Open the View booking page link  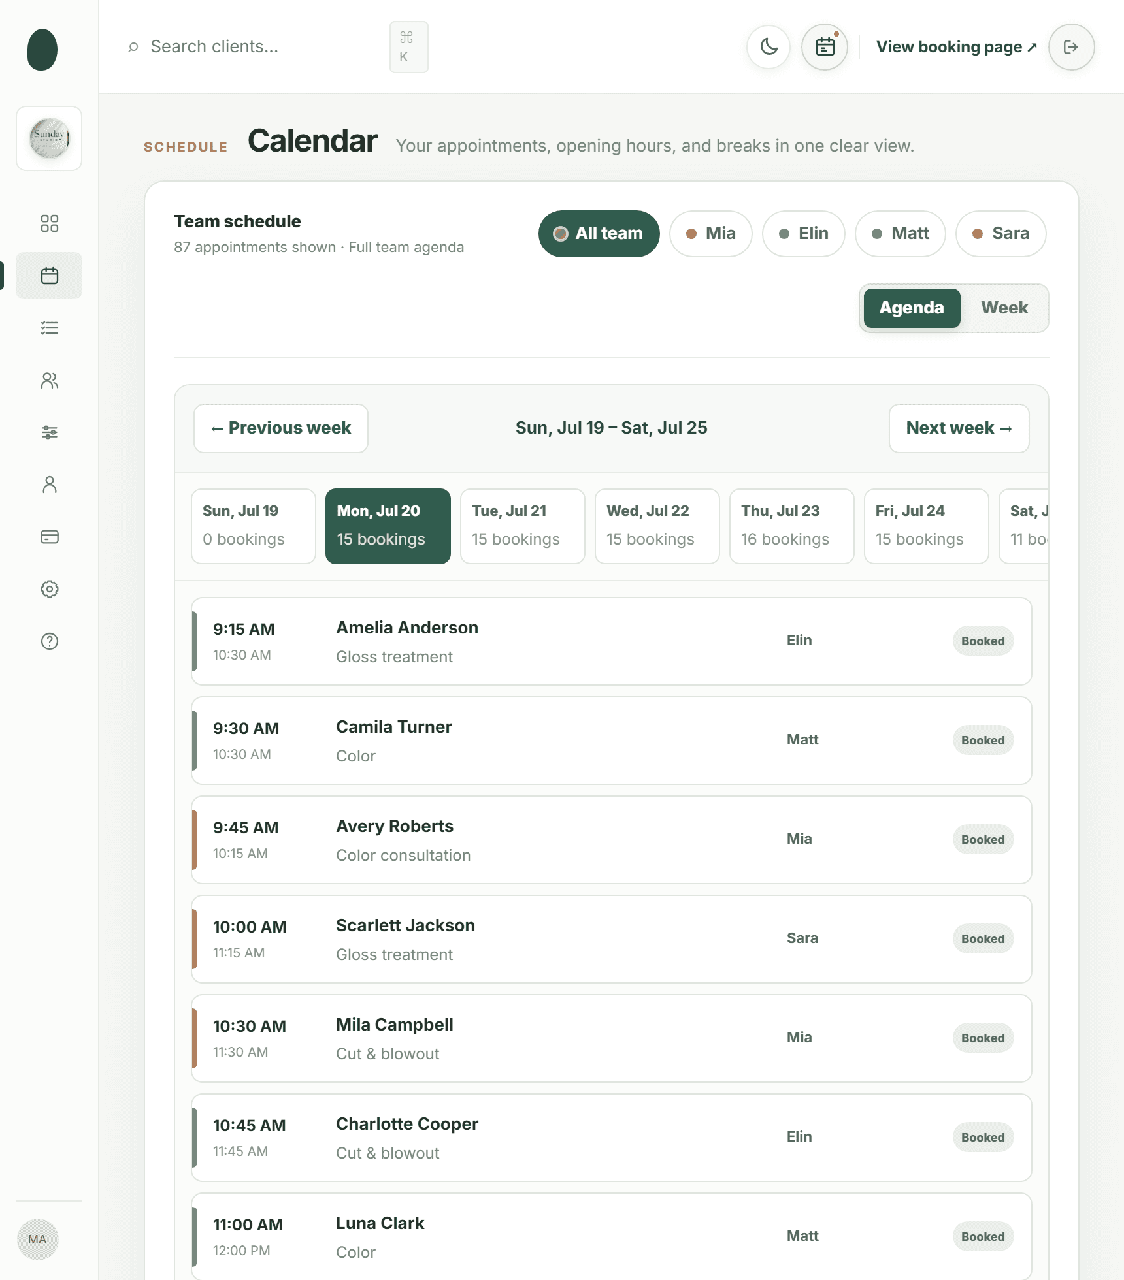[x=957, y=47]
